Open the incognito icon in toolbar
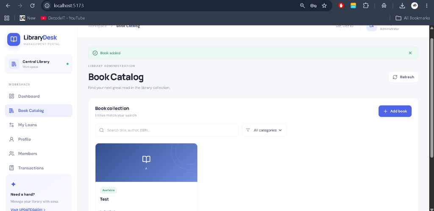 [384, 6]
